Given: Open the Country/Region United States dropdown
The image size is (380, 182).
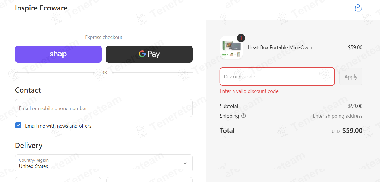Looking at the screenshot, I should (104, 163).
